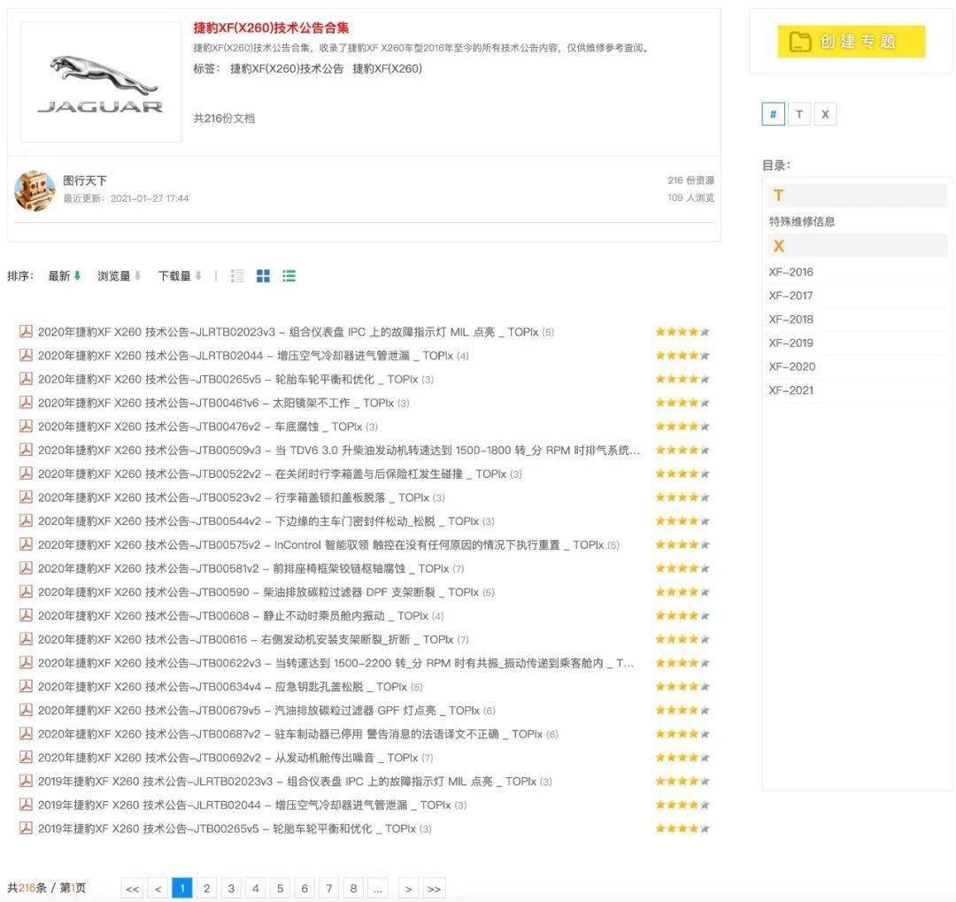This screenshot has width=956, height=902.
Task: Open JTB00461v6 太阳镜架不工作 document title
Action: click(216, 403)
